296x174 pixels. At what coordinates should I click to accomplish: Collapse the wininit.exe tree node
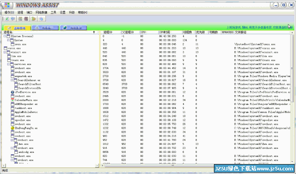[x=5, y=52]
